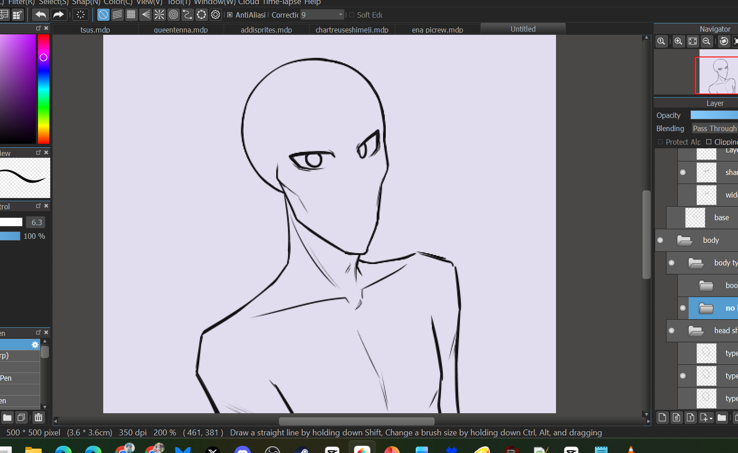Screen dimensions: 738x453
Task: Turn on the radial snap guide
Action: pos(159,15)
